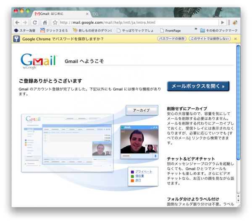252x223 pixels.
Task: Click the vertical scrollbar thumb
Action: point(238,103)
